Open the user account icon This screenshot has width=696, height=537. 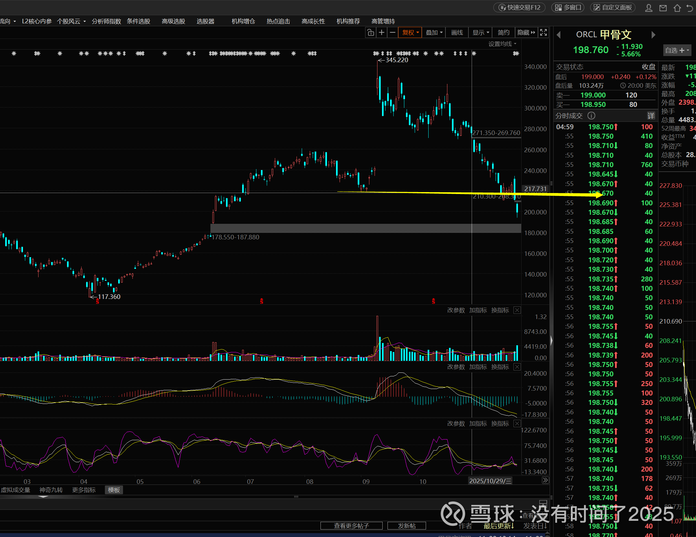[x=649, y=8]
